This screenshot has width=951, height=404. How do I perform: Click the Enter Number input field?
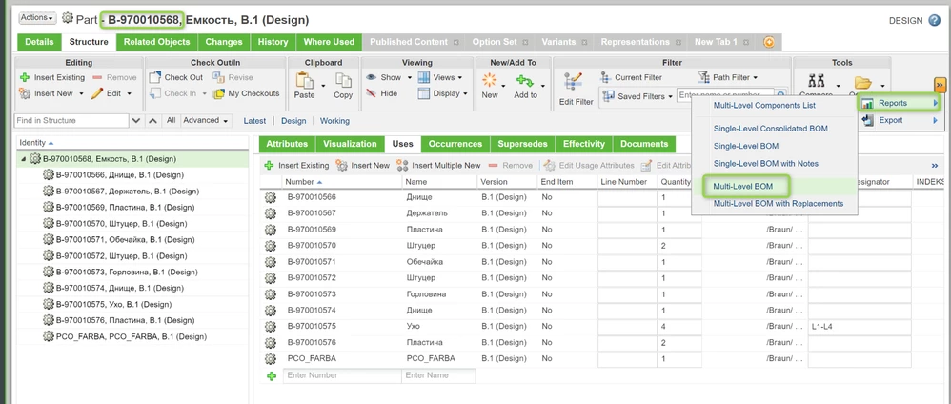[x=341, y=375]
